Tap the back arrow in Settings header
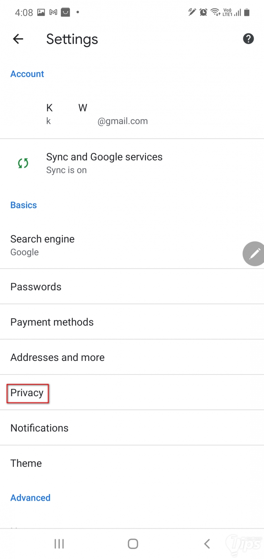The image size is (264, 559). pos(18,39)
